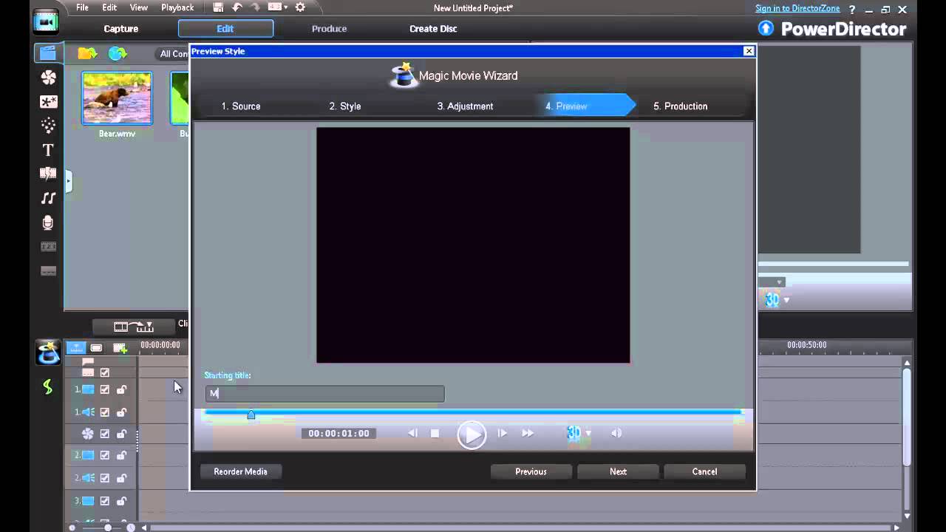The width and height of the screenshot is (946, 532).
Task: Click the redo arrow icon
Action: coord(255,7)
